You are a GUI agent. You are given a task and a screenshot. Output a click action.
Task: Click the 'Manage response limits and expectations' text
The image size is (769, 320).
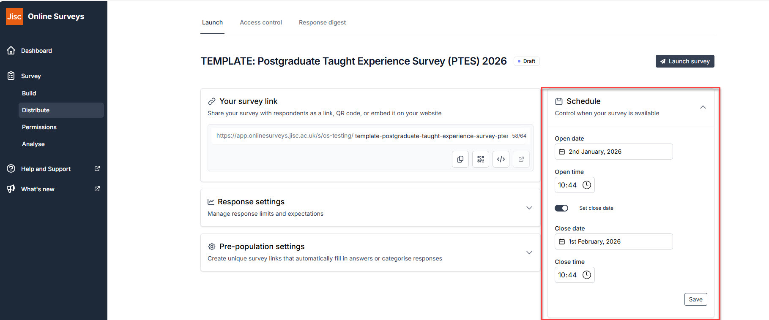pos(265,214)
